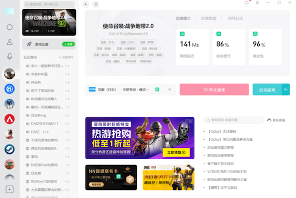Open 游戏加速问题通用解决方案 help article
Viewport: 296px width, 198px height.
(227, 180)
